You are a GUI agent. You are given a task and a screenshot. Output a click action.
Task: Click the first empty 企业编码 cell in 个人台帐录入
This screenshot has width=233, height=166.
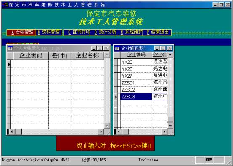click(31, 64)
